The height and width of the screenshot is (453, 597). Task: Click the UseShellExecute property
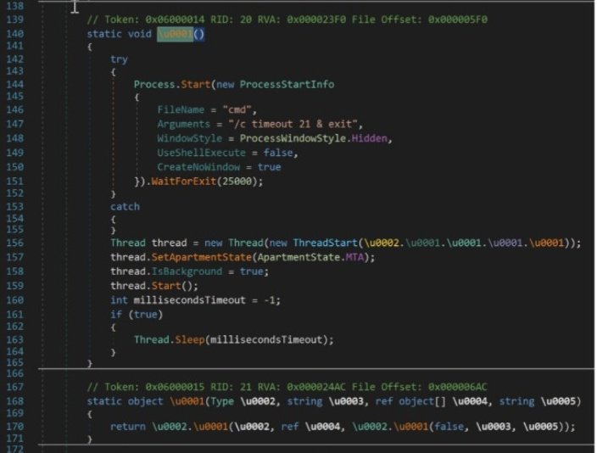pos(202,153)
